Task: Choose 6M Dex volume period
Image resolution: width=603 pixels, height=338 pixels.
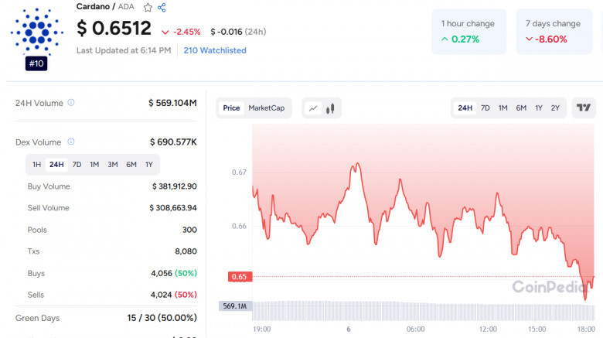Action: click(131, 165)
